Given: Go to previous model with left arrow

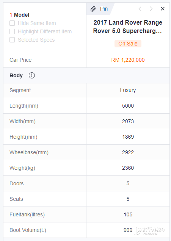Looking at the screenshot, I should (140, 9).
